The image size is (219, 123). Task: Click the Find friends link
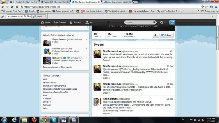pos(66,67)
